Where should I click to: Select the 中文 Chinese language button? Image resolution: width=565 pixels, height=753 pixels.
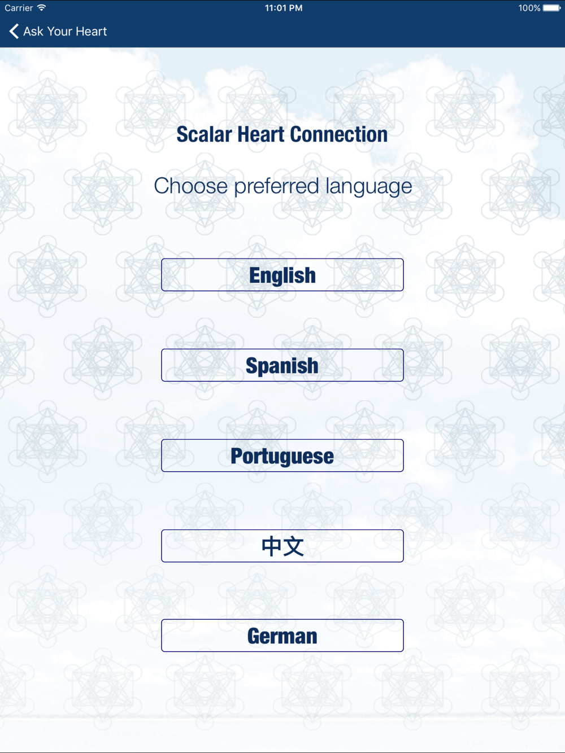tap(282, 546)
